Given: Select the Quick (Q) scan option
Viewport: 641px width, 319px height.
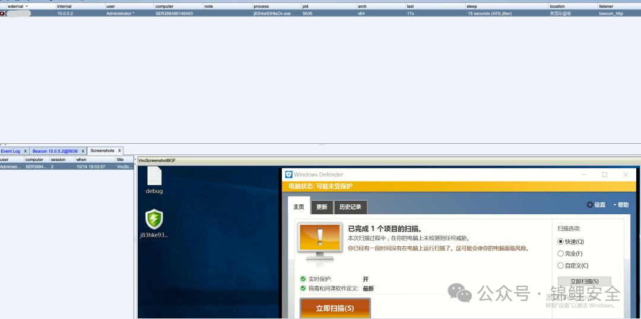Looking at the screenshot, I should point(560,241).
